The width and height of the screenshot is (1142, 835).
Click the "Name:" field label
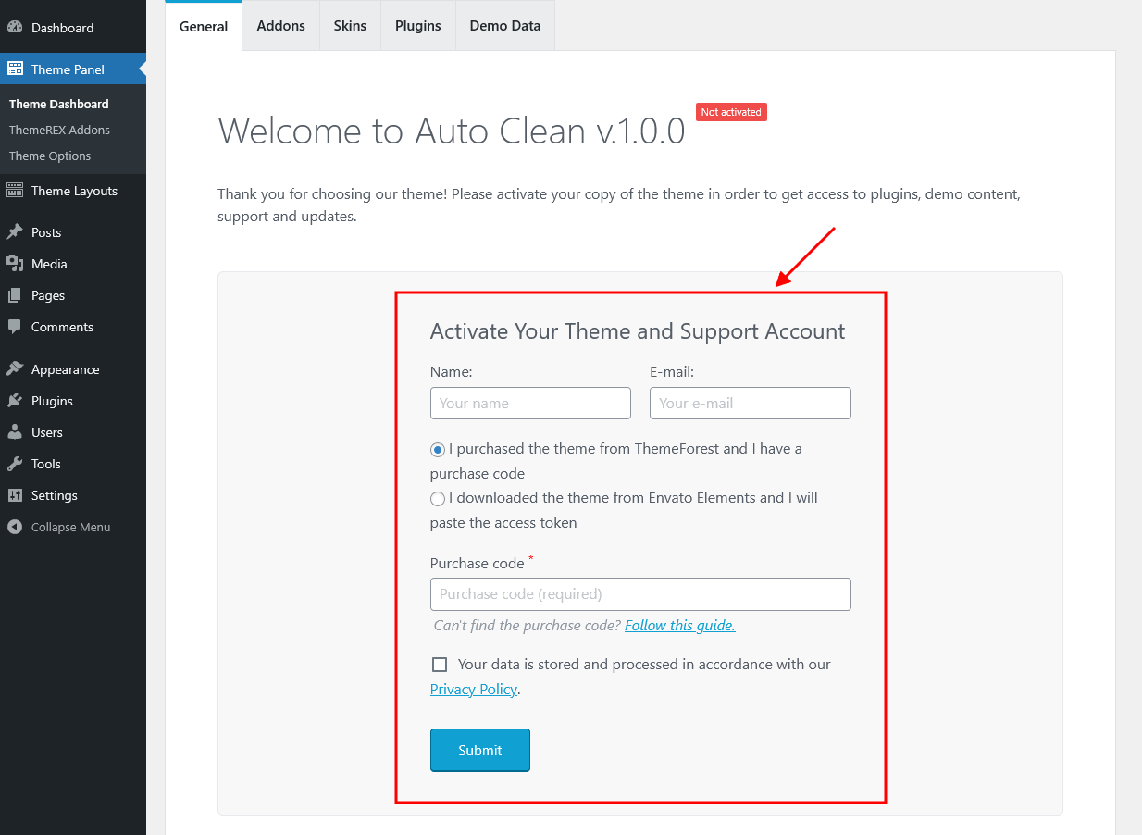pos(452,372)
